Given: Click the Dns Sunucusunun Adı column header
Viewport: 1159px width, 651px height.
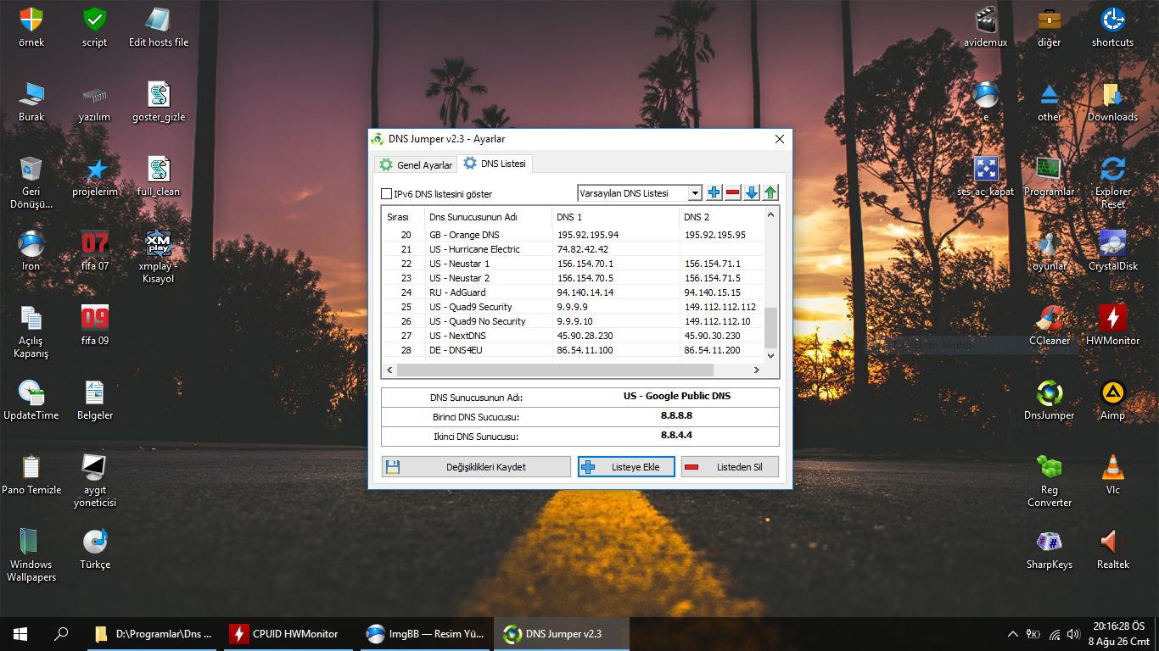Looking at the screenshot, I should [488, 217].
